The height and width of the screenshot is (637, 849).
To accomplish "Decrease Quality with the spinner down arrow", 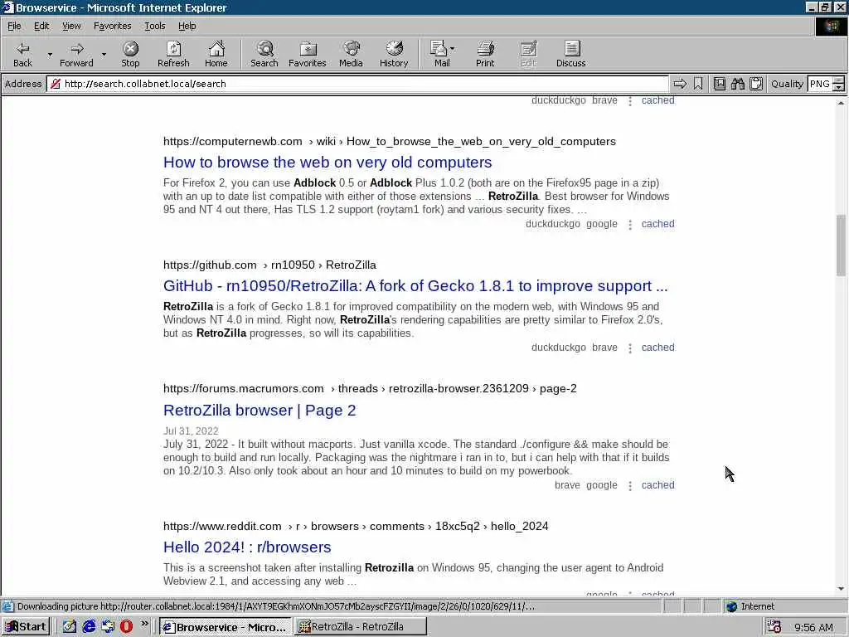I will (839, 87).
